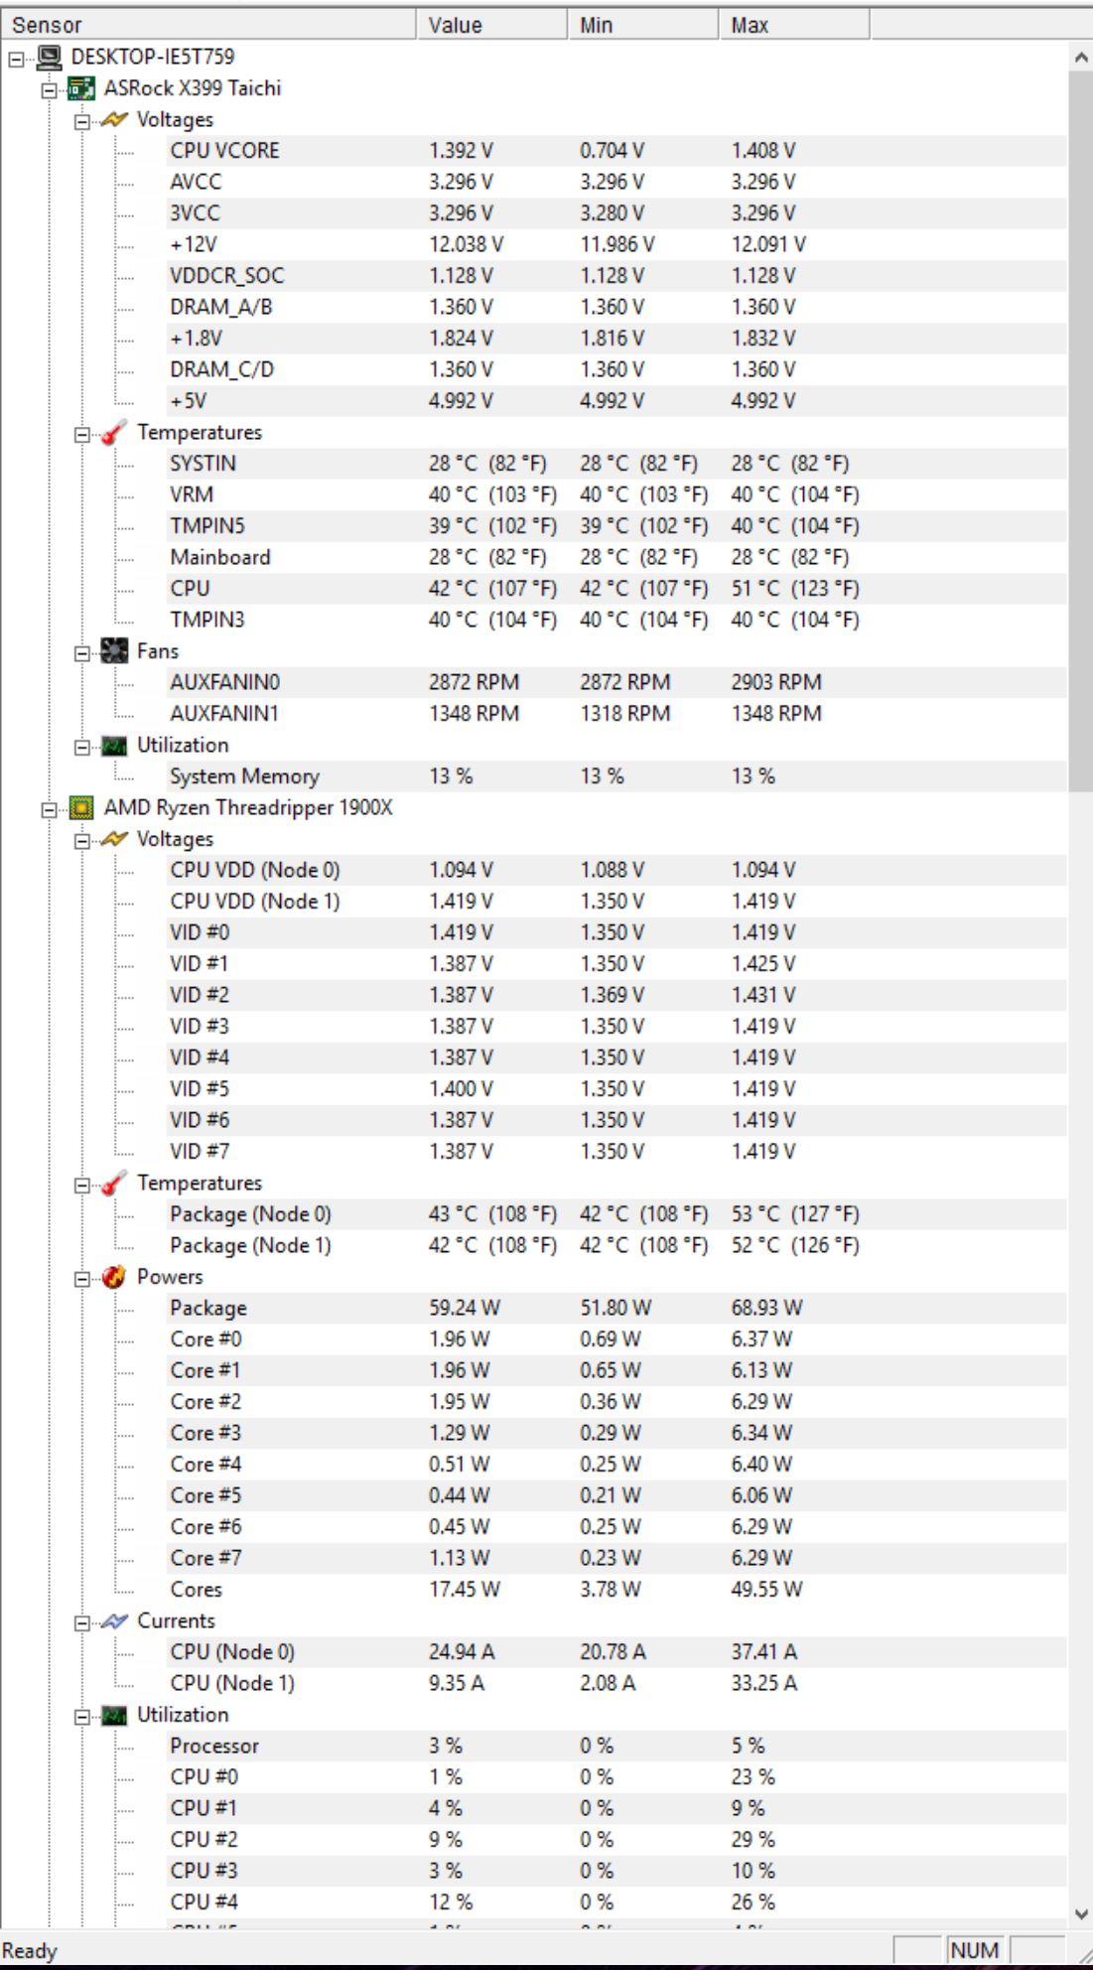Click the Powers flame icon
1093x1970 pixels.
(114, 1277)
